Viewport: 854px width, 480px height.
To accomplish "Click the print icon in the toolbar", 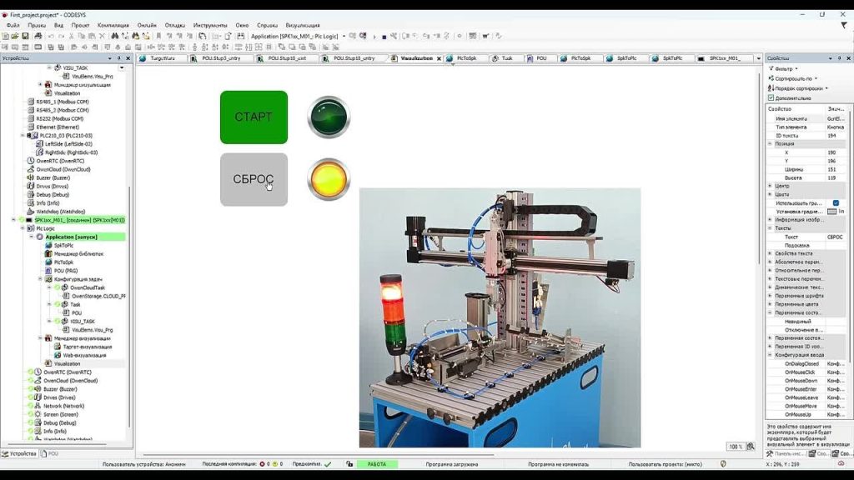I will (38, 36).
